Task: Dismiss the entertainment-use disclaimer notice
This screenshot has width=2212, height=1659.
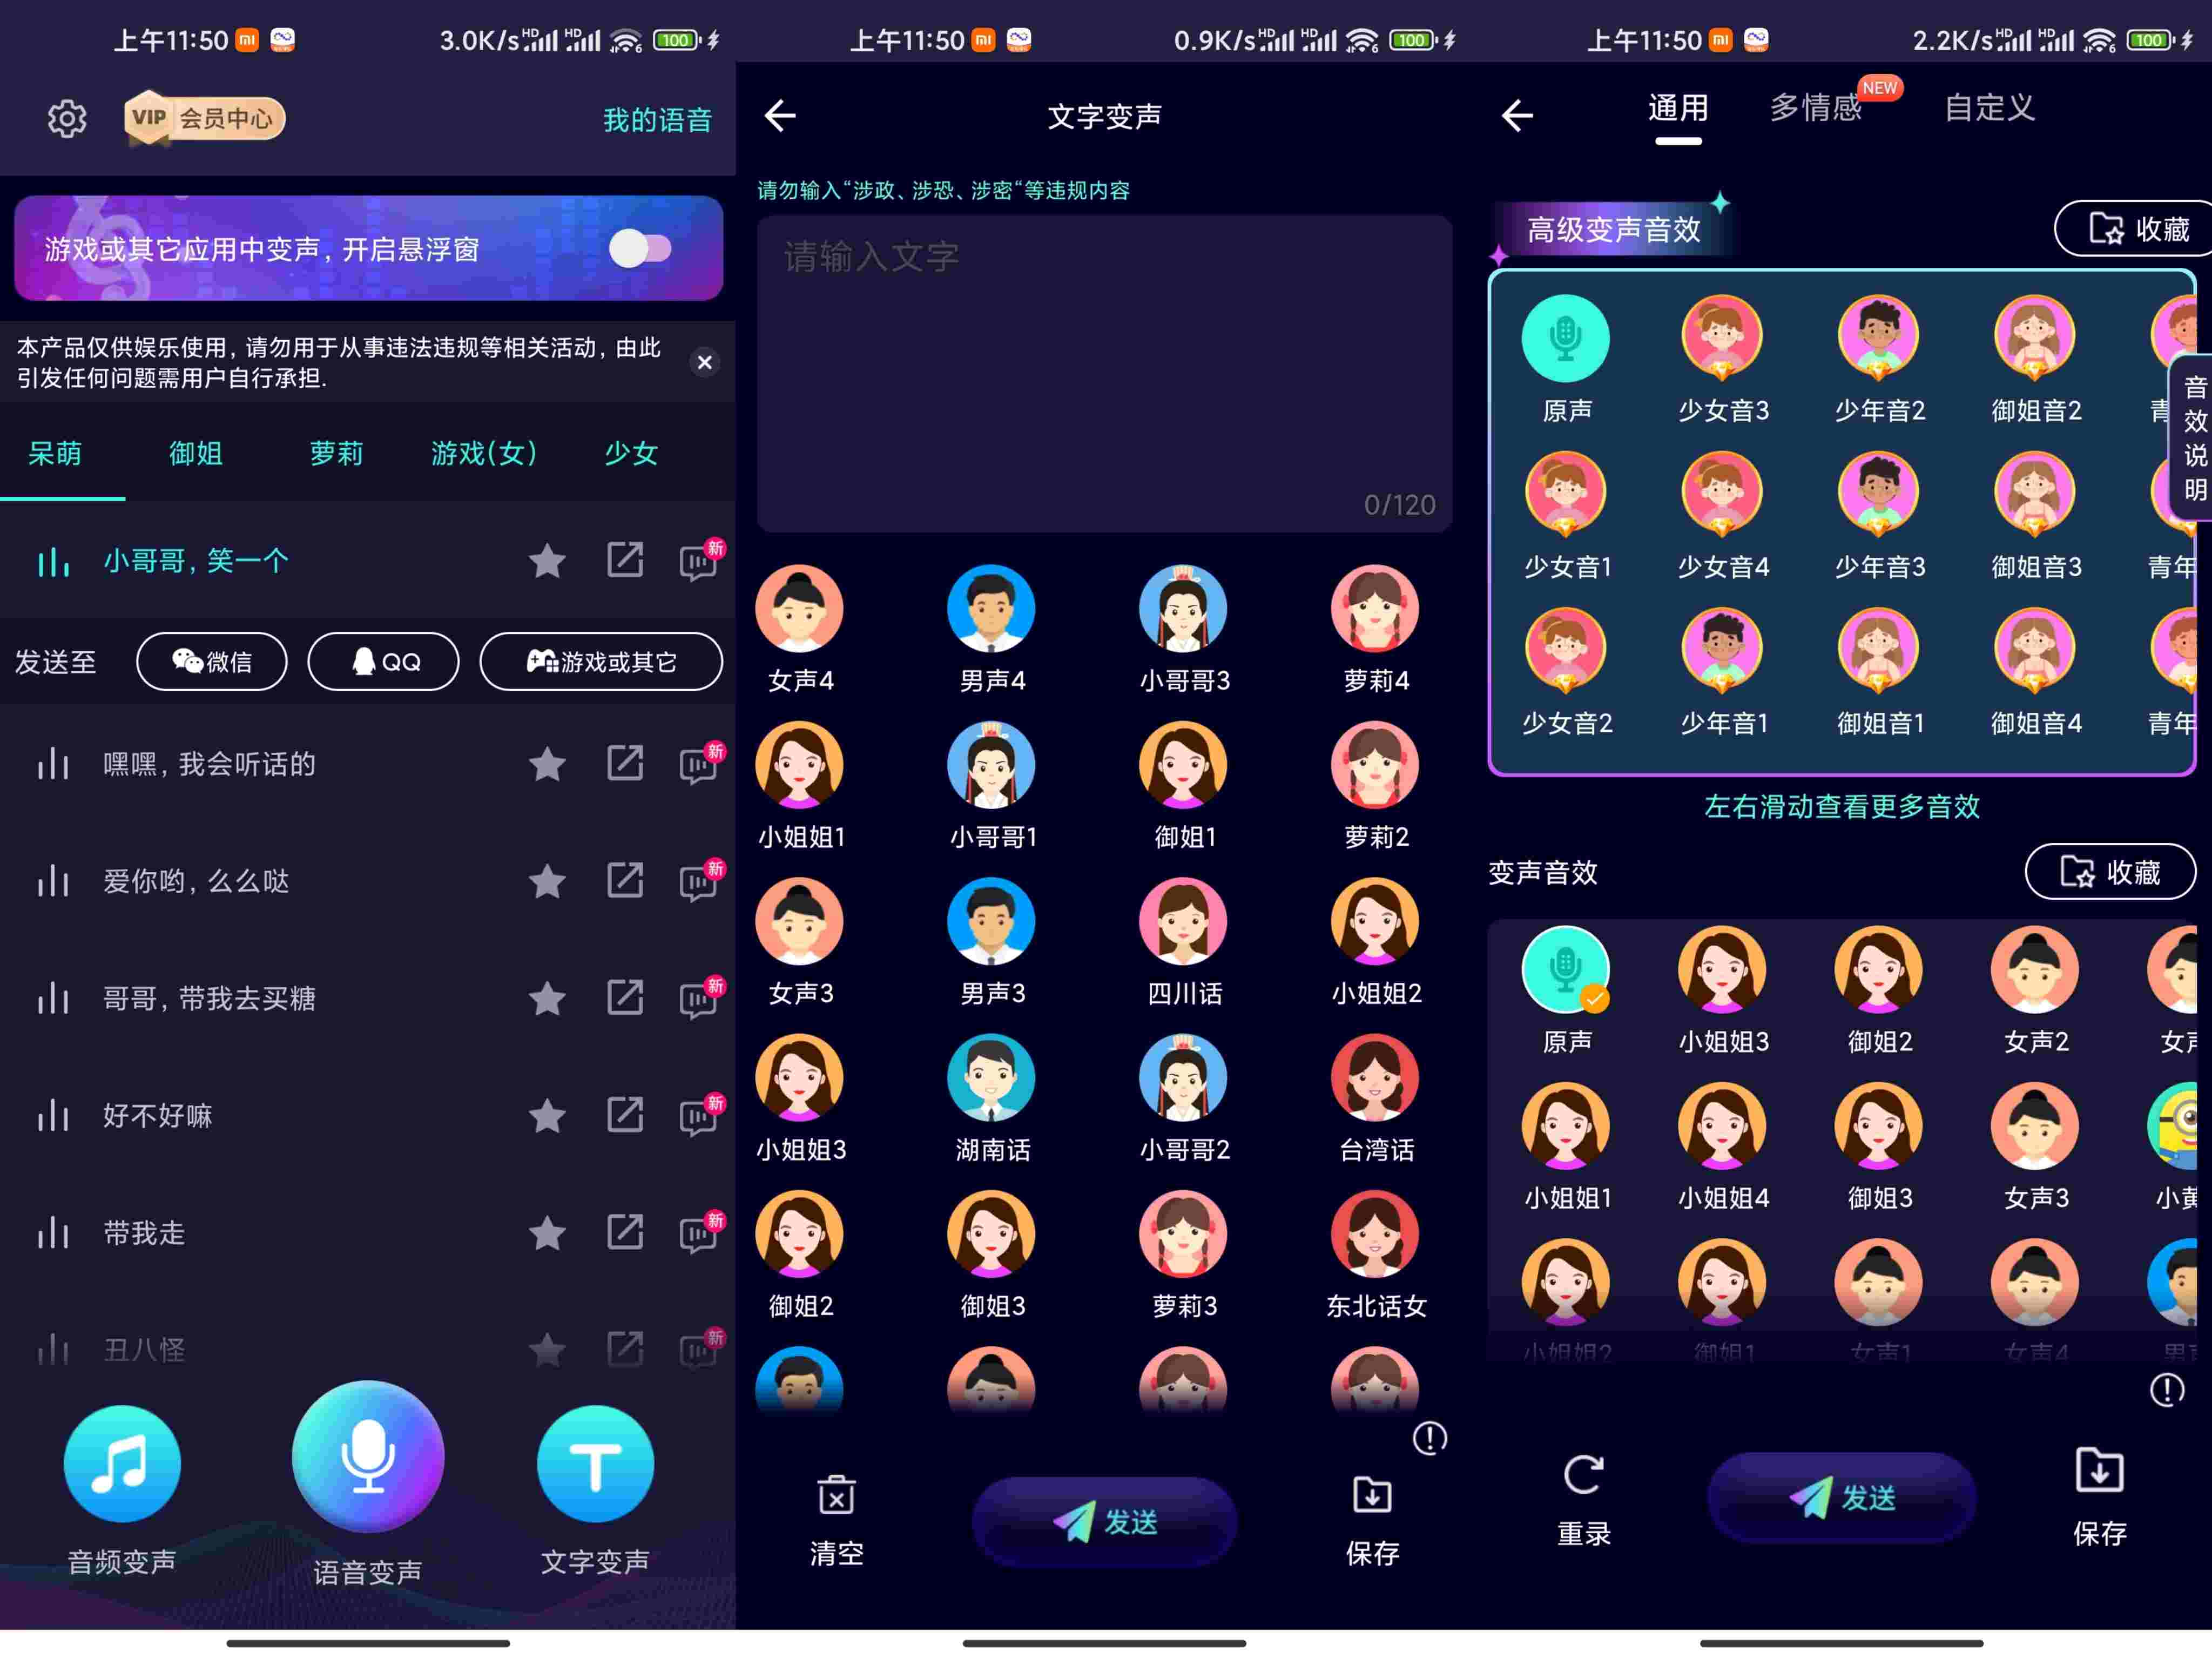Action: click(704, 362)
